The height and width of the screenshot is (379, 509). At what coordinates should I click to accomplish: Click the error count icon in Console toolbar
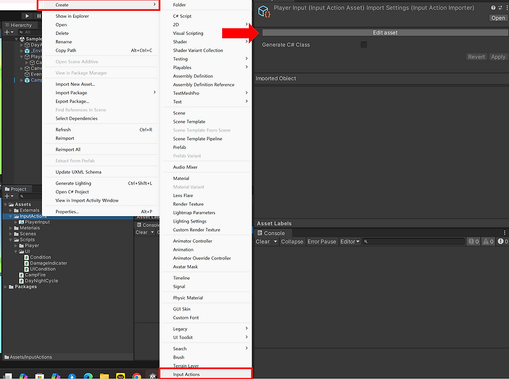pyautogui.click(x=502, y=241)
